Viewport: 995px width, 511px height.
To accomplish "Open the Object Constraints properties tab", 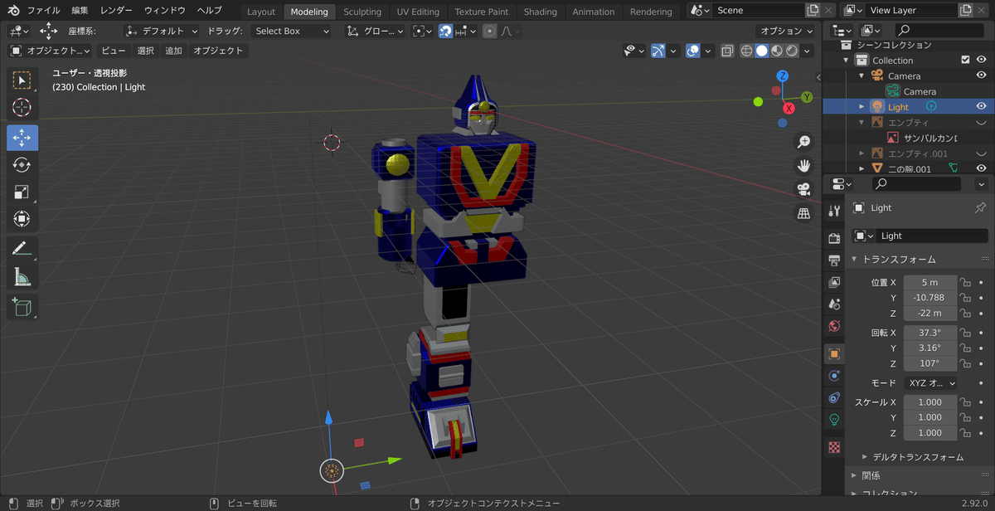I will coord(834,397).
